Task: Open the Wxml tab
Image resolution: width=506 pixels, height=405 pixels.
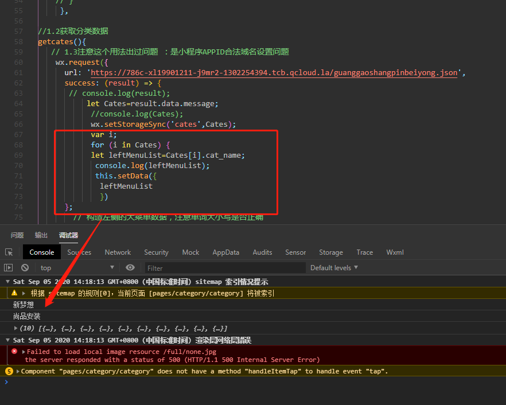Action: (395, 252)
